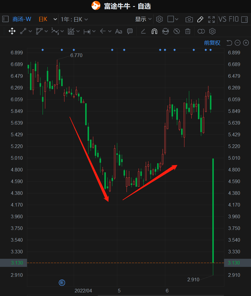The image size is (251, 296).
Task: Click the trash icon to delete drawings
Action: (x=188, y=31)
